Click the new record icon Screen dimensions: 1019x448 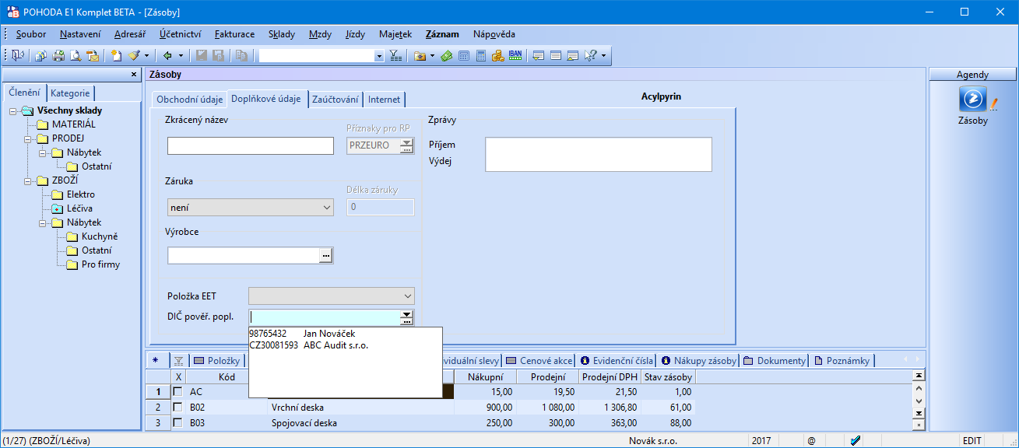(x=117, y=56)
